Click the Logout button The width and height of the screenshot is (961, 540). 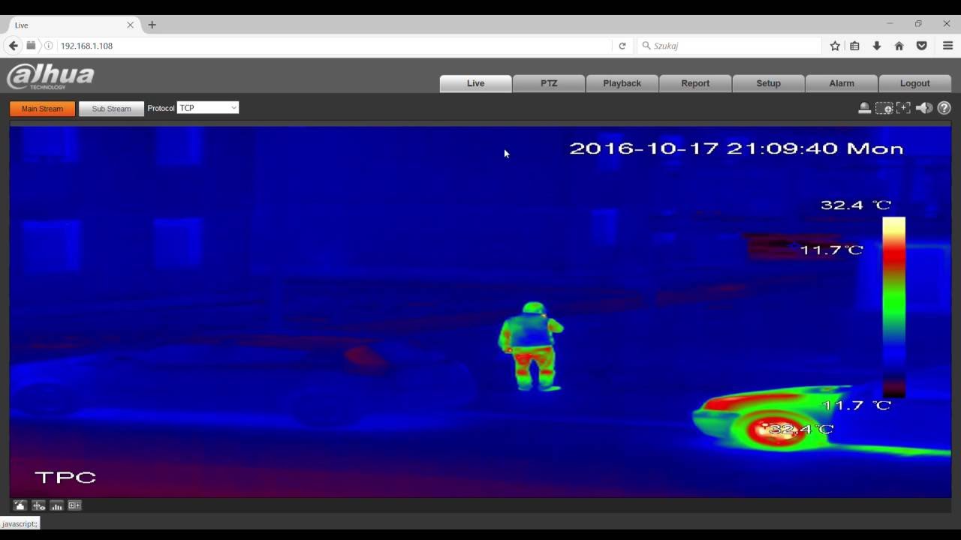point(915,83)
